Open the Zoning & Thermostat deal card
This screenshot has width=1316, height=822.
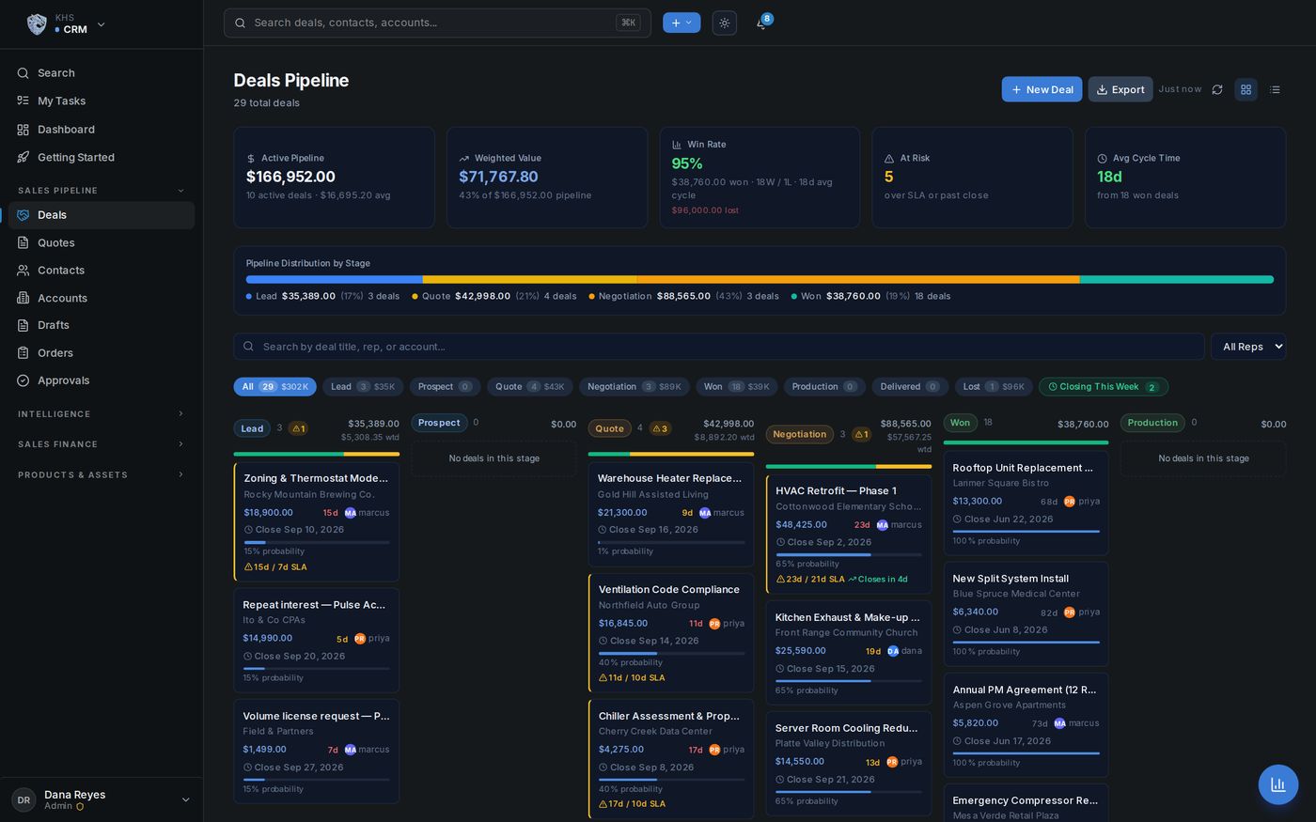(x=317, y=521)
